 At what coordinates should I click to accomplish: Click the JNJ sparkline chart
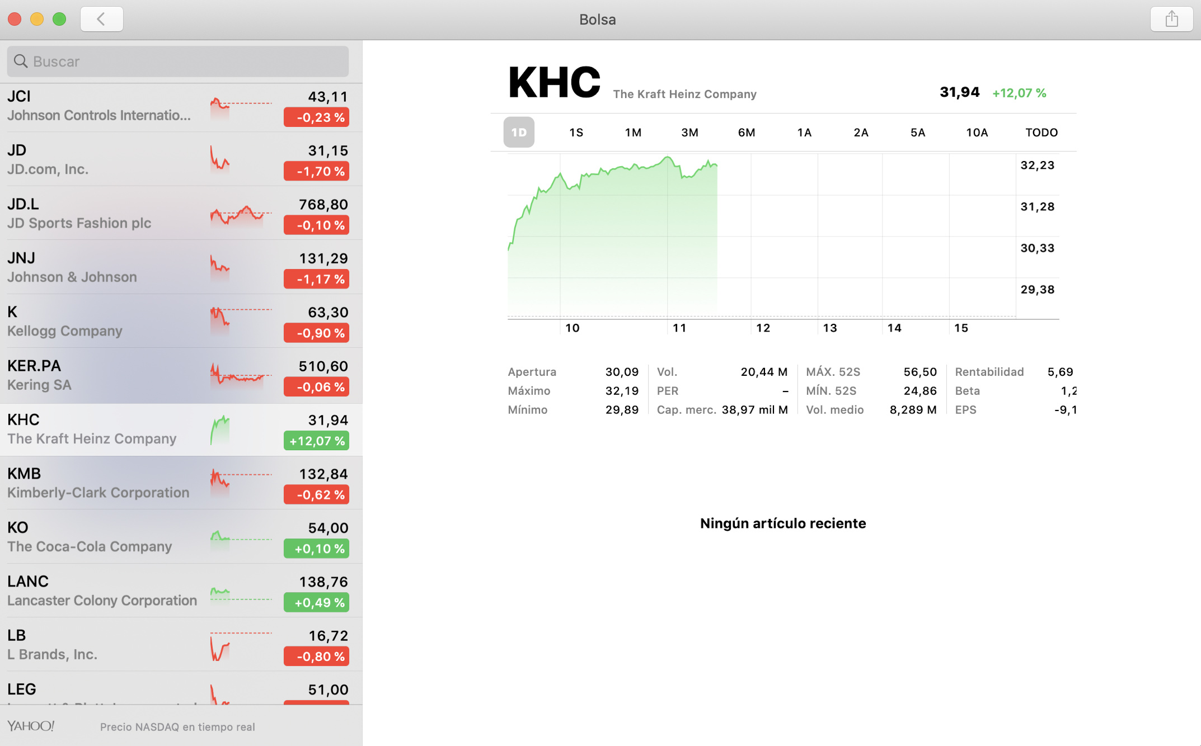220,267
